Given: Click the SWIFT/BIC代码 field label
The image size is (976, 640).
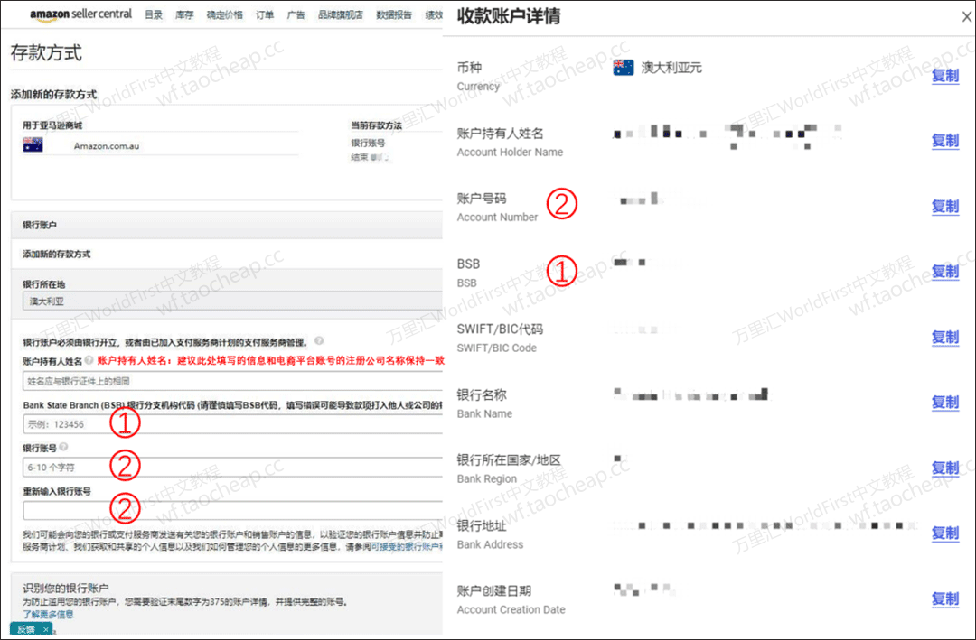Looking at the screenshot, I should click(500, 329).
